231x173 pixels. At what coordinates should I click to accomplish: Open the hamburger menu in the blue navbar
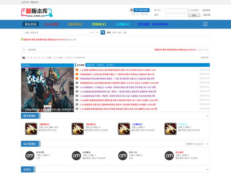point(205,24)
